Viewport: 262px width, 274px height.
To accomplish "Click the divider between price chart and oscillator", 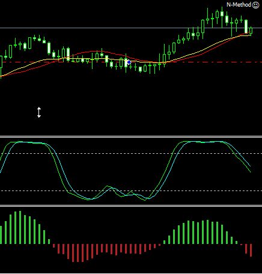I will tap(131, 136).
